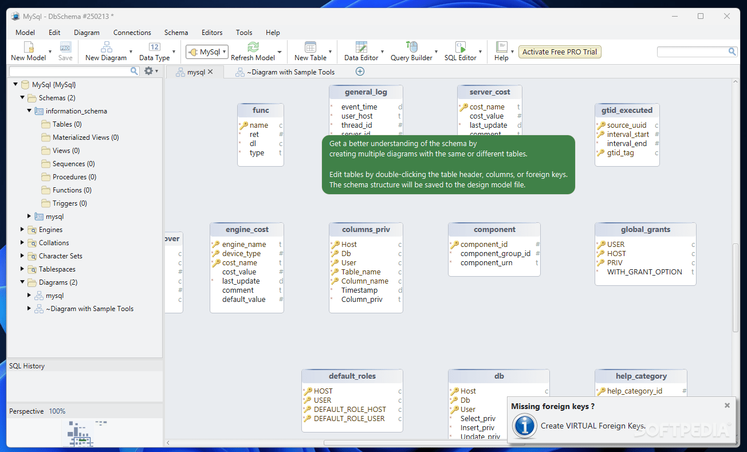This screenshot has height=452, width=747.
Task: Select the columns_priv table header
Action: [x=366, y=230]
